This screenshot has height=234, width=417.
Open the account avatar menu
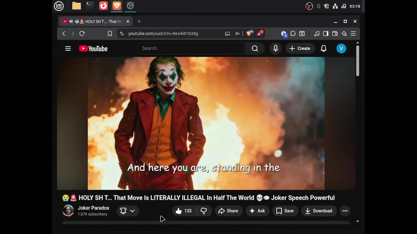[x=341, y=48]
